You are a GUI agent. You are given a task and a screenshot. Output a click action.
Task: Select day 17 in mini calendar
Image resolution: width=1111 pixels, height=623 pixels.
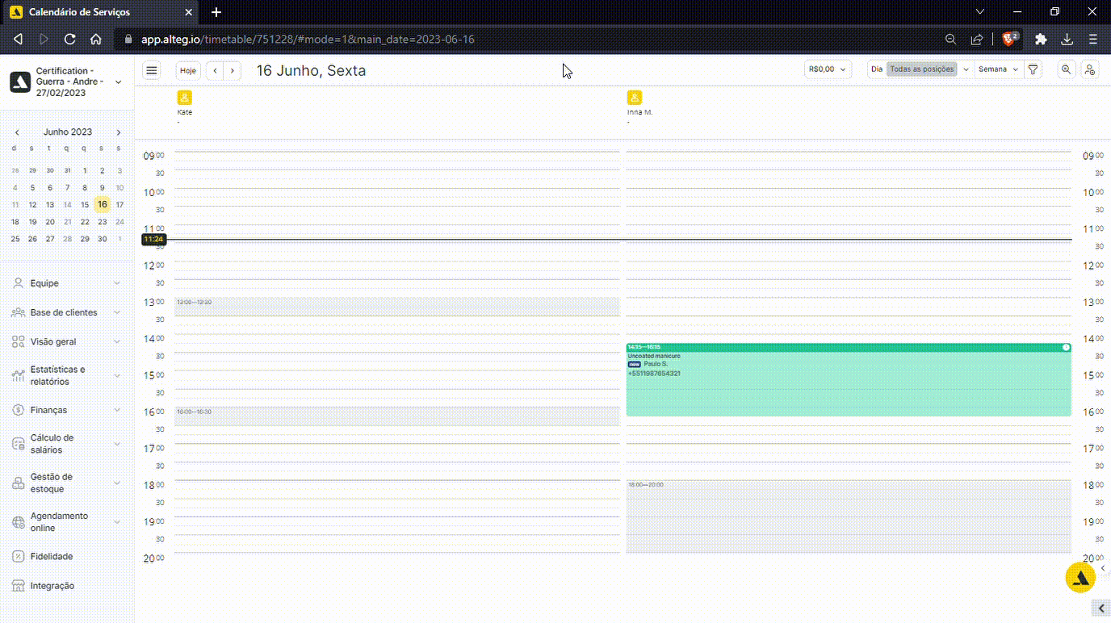(119, 204)
